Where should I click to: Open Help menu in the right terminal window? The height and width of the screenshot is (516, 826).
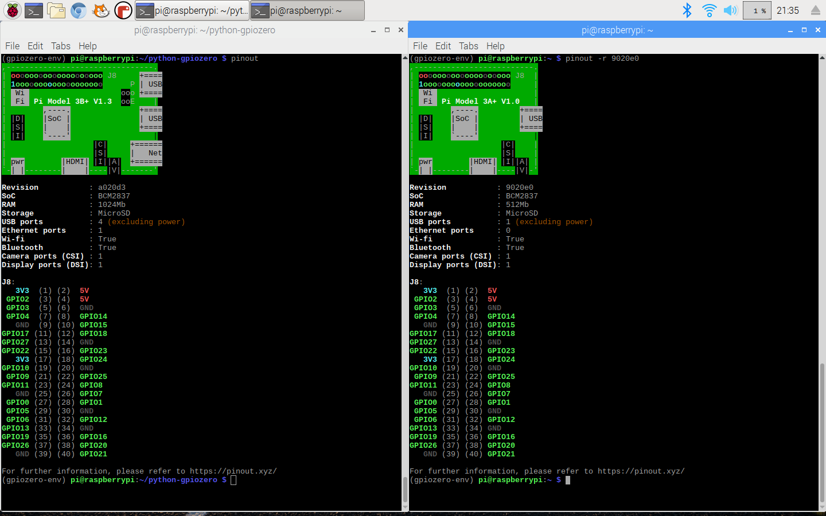pyautogui.click(x=495, y=46)
